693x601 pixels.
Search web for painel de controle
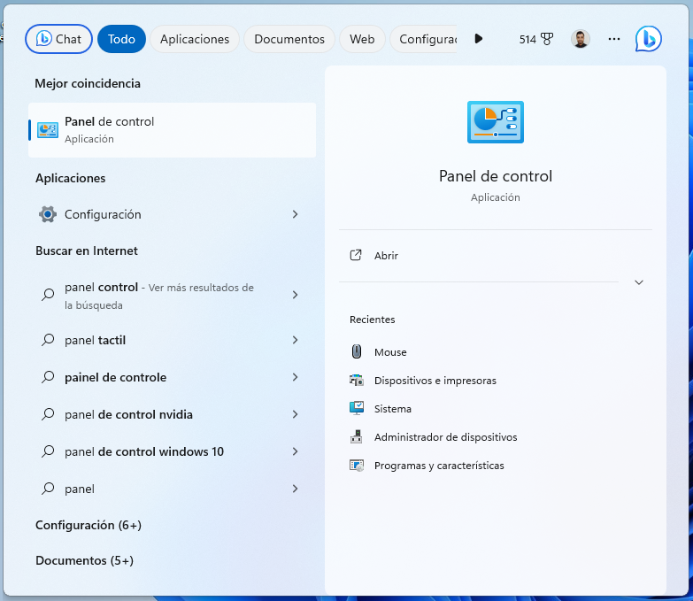click(x=172, y=377)
